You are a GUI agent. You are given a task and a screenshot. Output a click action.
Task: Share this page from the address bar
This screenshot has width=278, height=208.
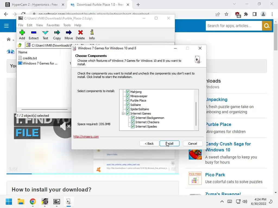[x=218, y=14]
